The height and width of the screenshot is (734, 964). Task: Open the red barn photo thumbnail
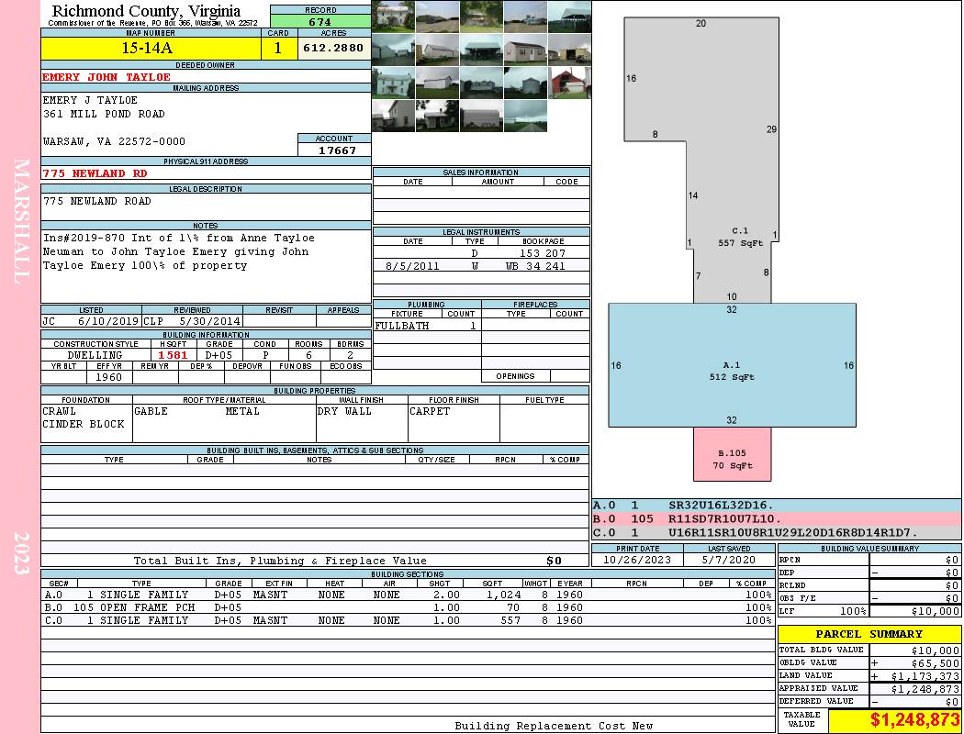point(569,82)
